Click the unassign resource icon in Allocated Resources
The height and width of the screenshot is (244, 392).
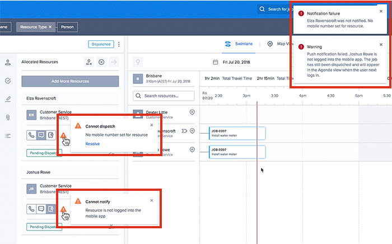(x=89, y=62)
